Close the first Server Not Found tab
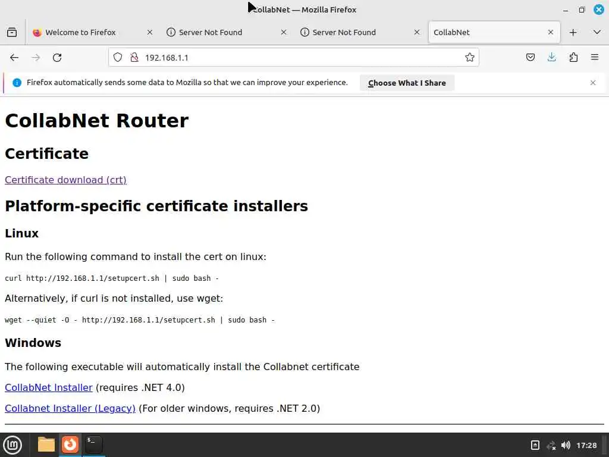This screenshot has width=609, height=457. (284, 32)
